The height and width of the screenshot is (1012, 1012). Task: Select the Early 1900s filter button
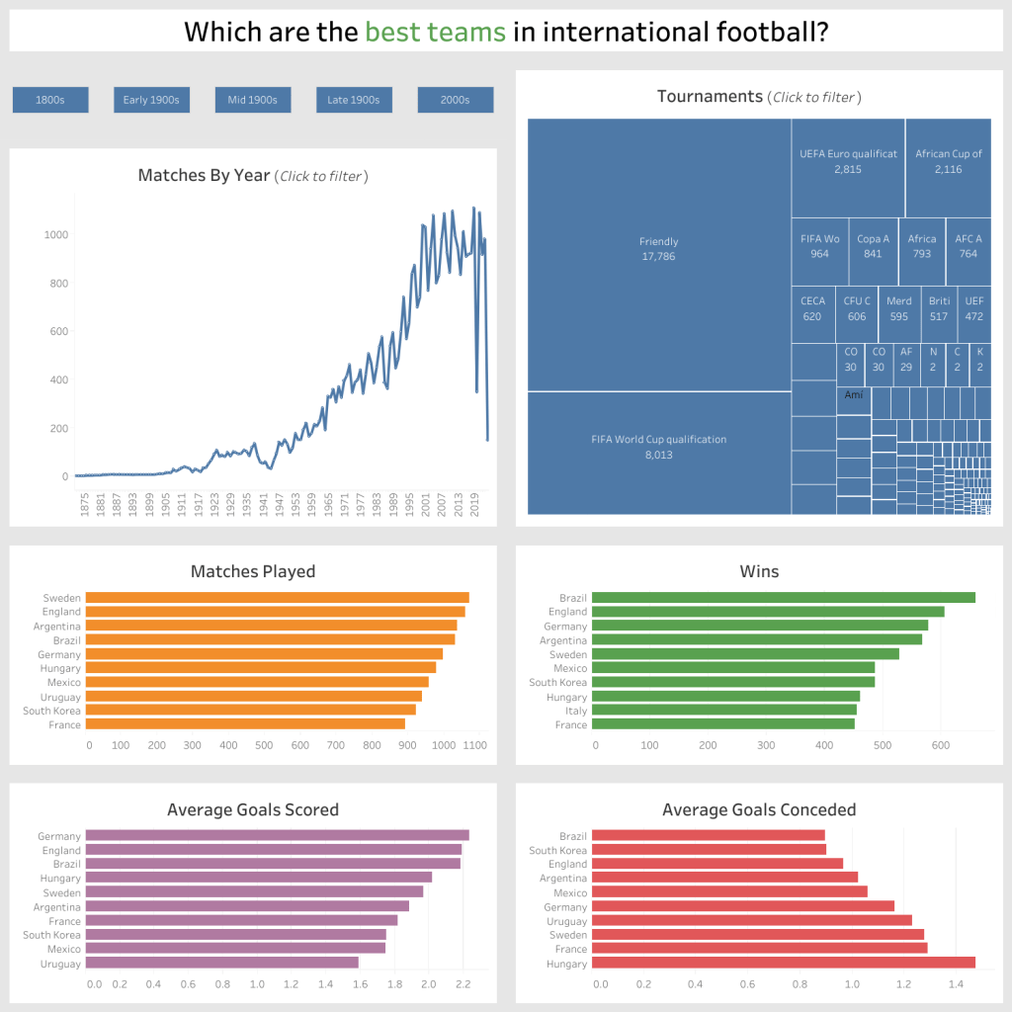tap(151, 100)
